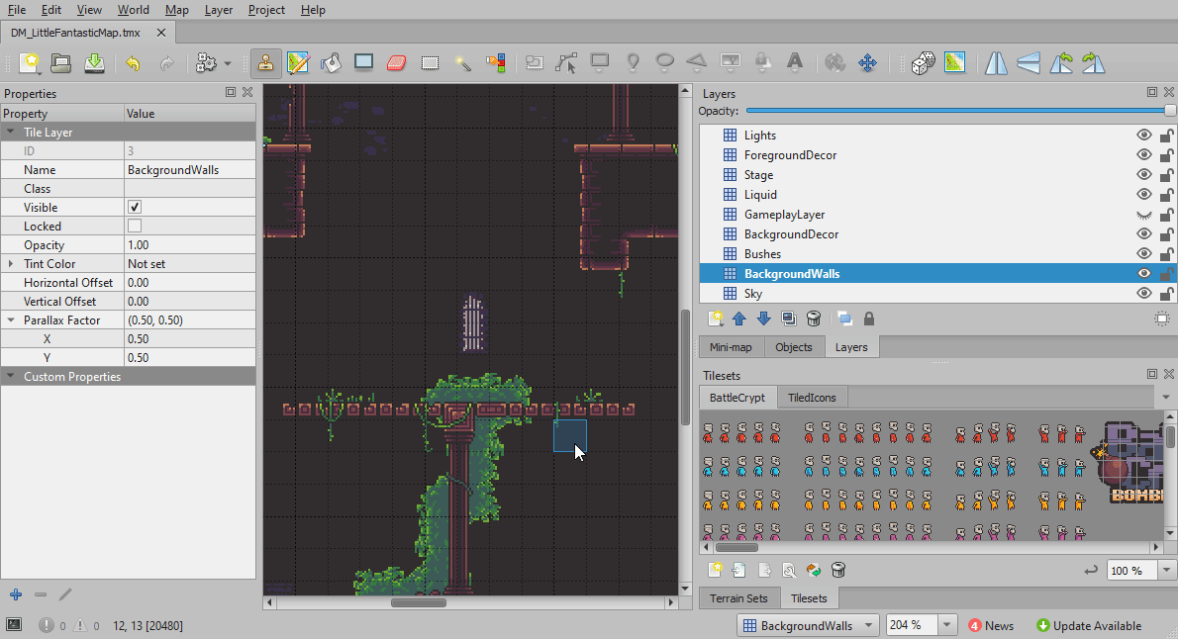Select the Bucket Fill tool
This screenshot has width=1178, height=639.
point(331,63)
